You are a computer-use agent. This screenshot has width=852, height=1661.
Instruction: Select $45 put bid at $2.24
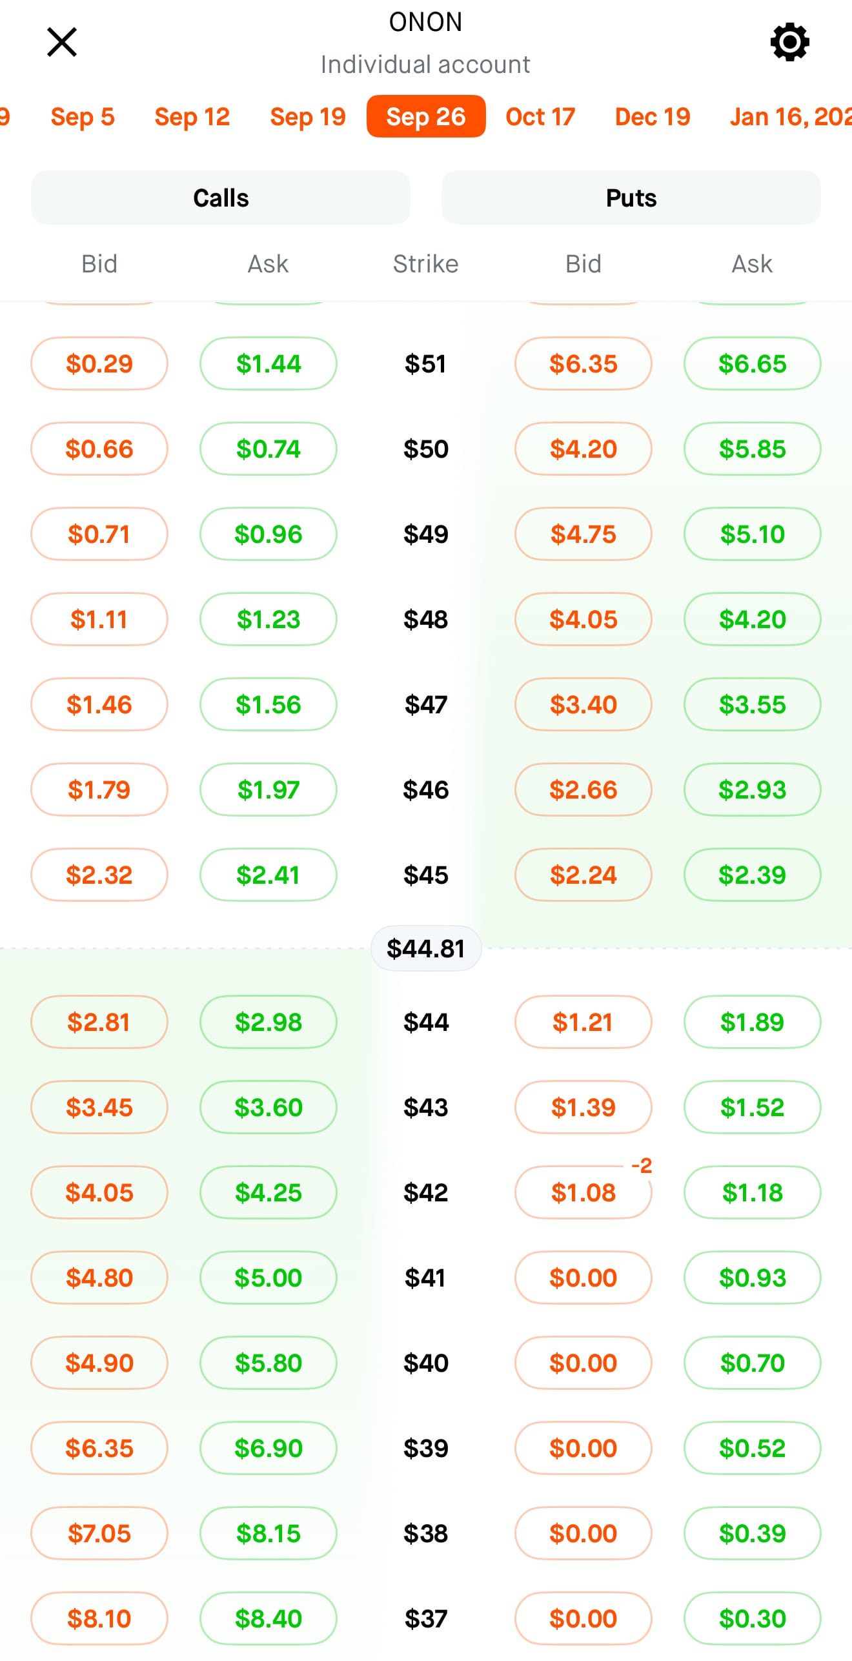[583, 875]
